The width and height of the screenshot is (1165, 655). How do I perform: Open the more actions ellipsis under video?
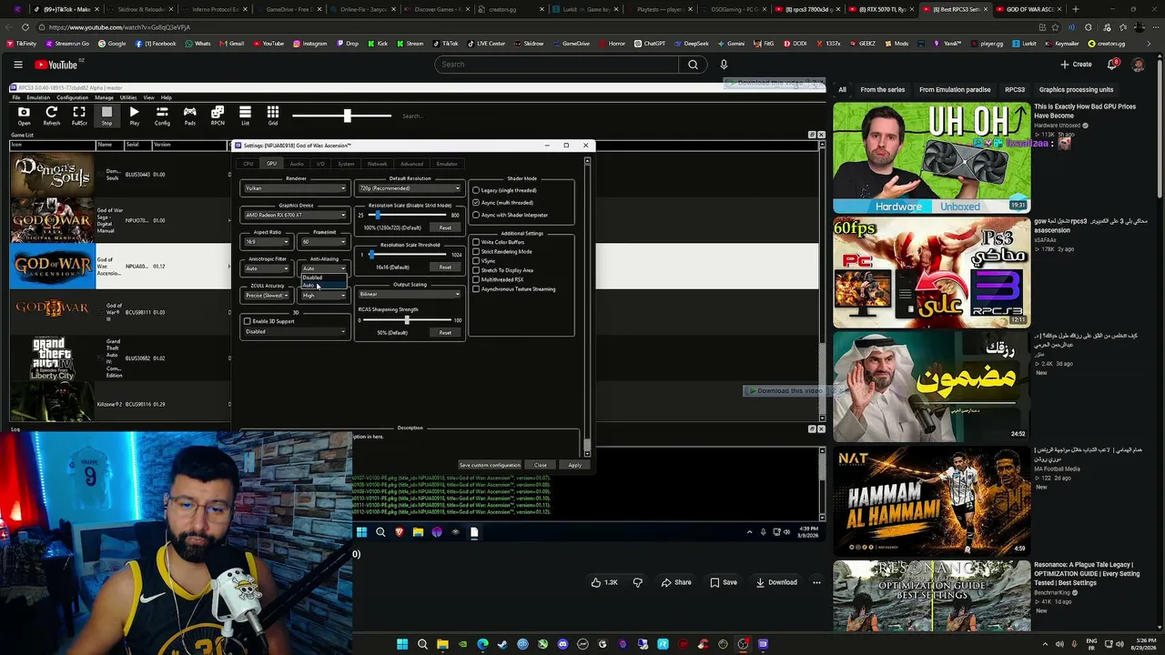816,582
